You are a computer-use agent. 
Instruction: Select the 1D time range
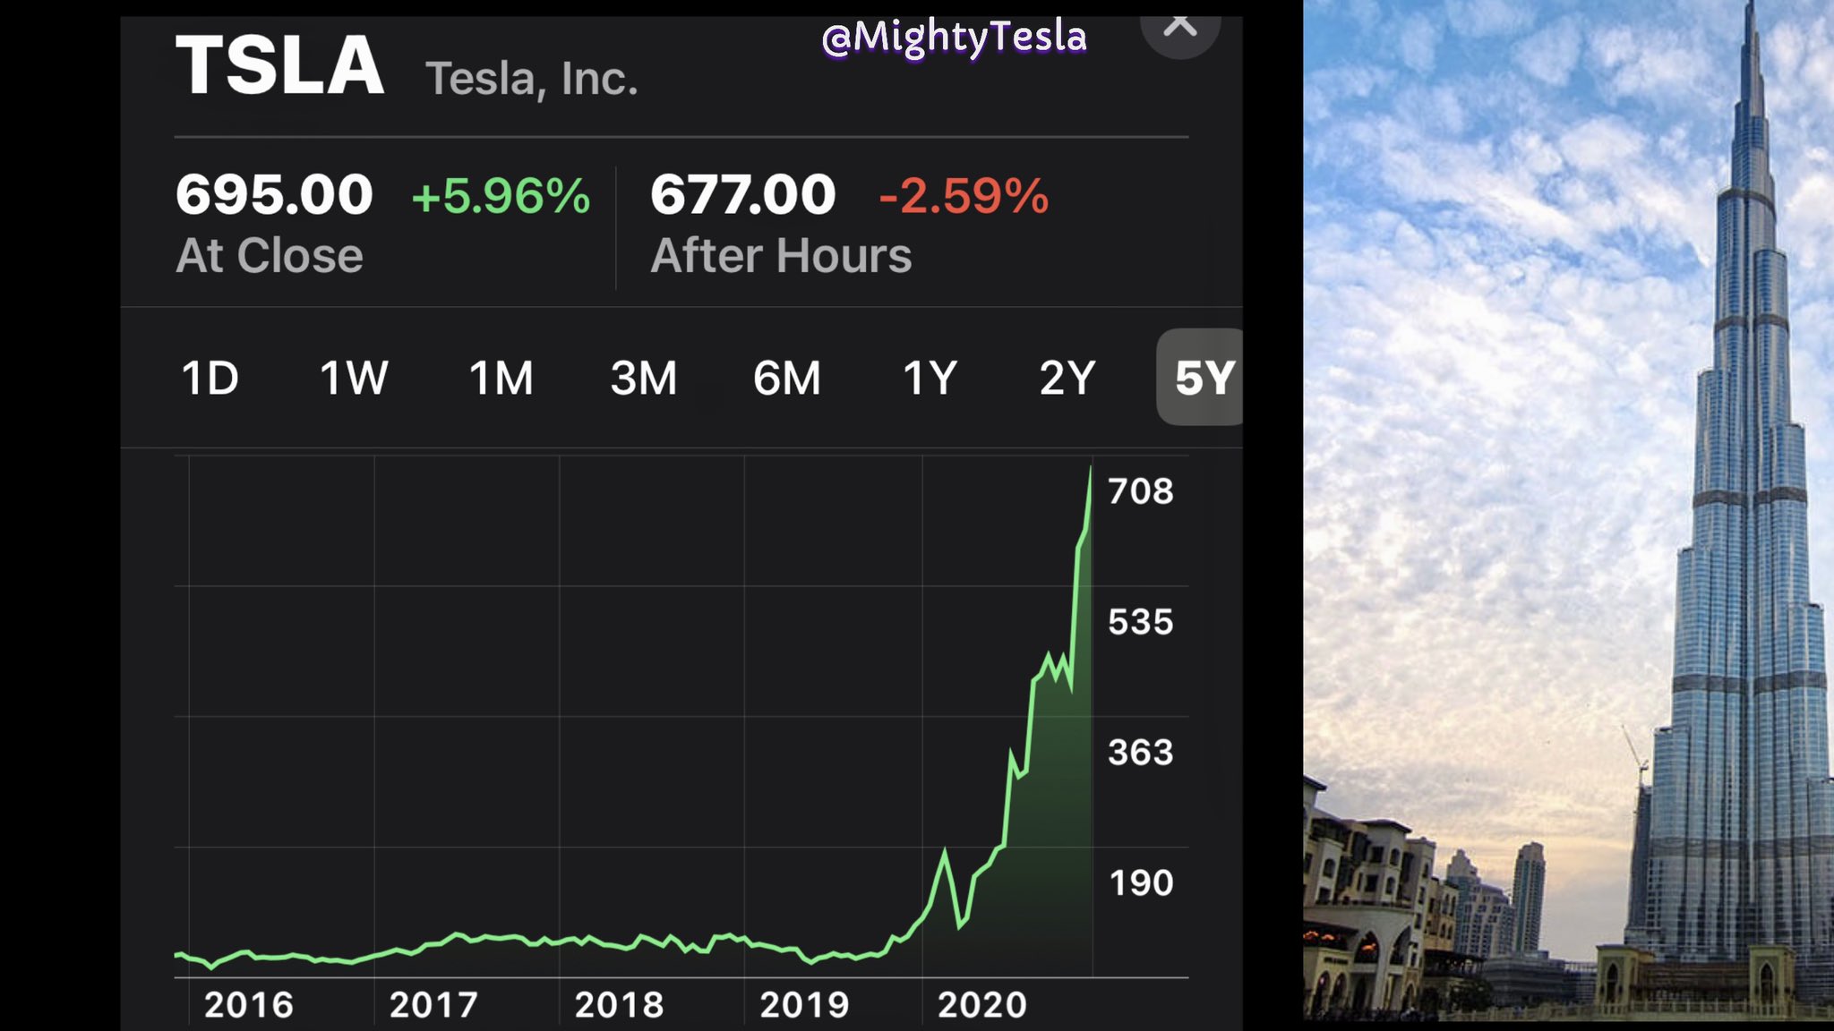(x=210, y=378)
